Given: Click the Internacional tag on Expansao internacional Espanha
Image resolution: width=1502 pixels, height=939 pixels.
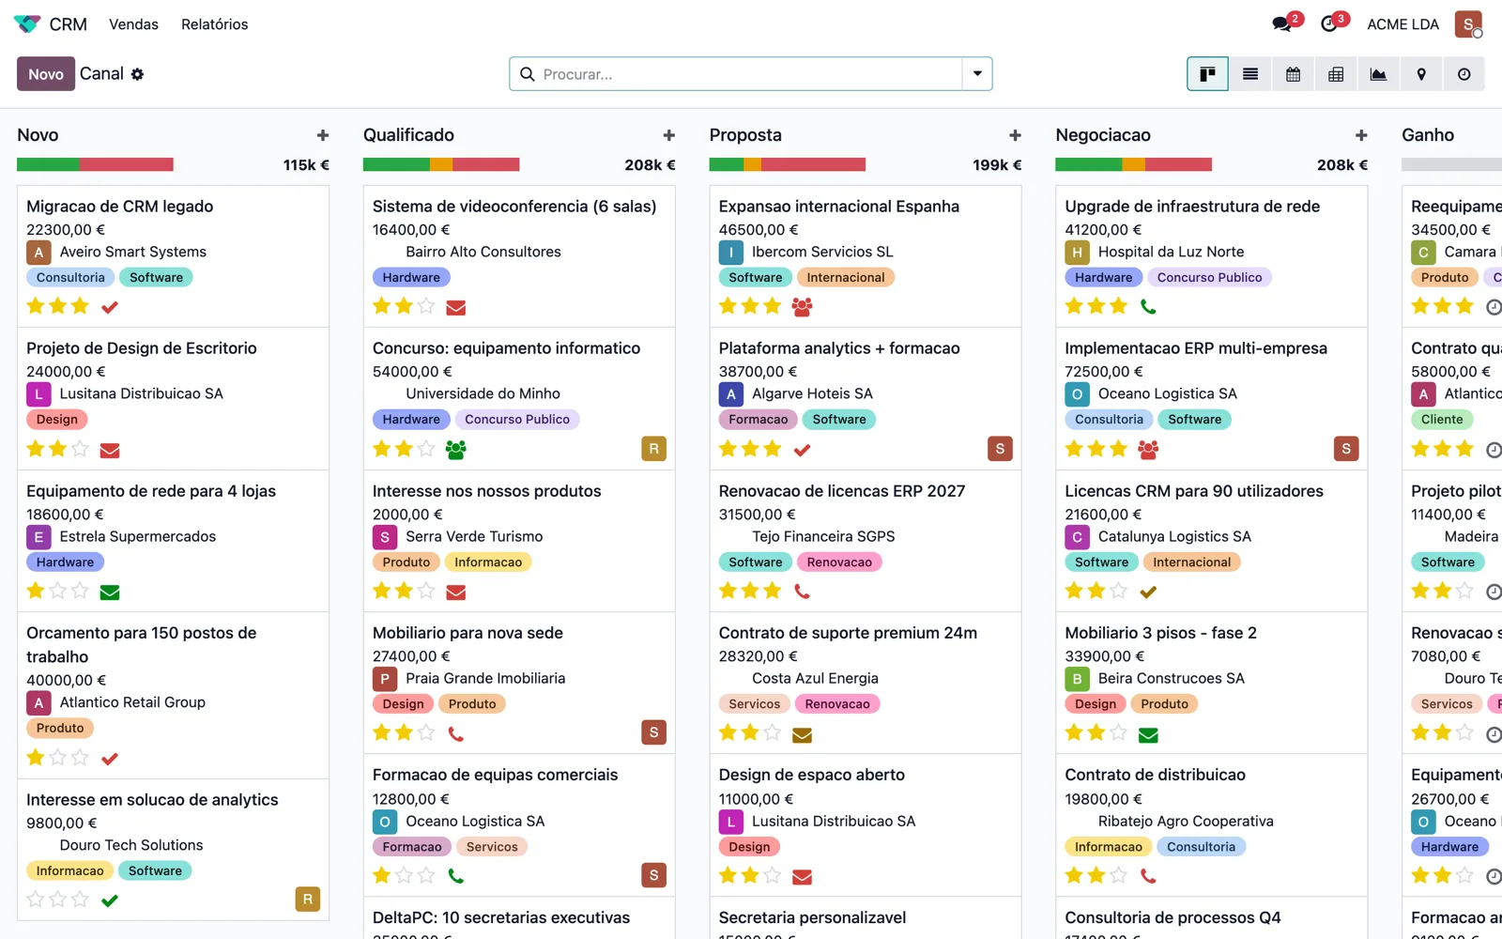Looking at the screenshot, I should click(845, 277).
